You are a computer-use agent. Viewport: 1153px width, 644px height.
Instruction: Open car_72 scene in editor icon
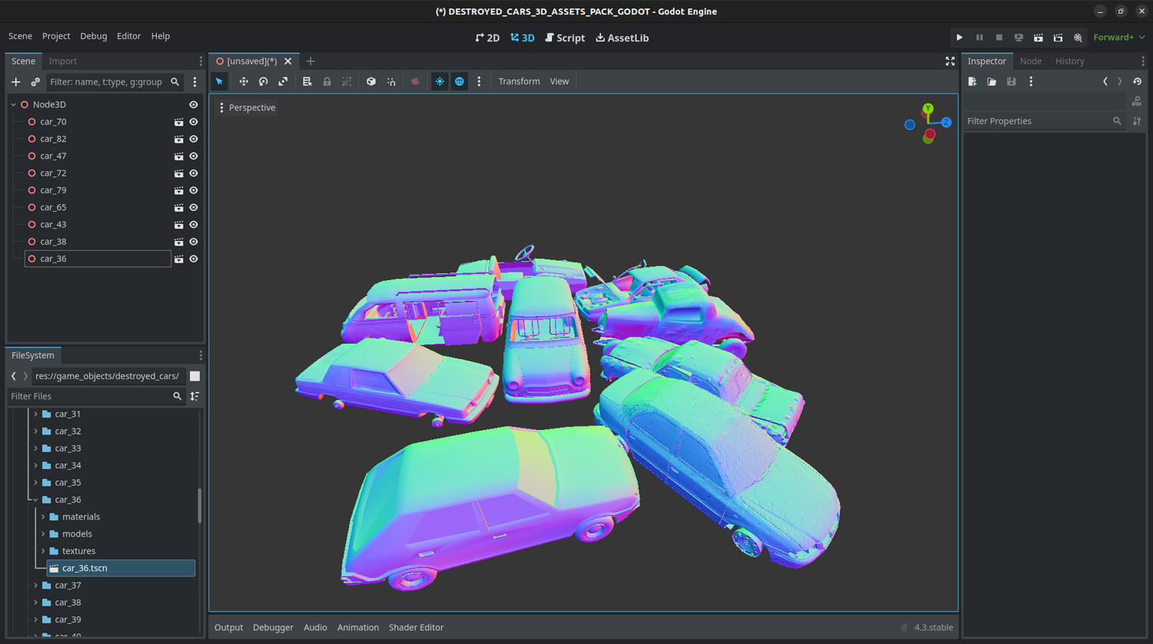coord(178,173)
